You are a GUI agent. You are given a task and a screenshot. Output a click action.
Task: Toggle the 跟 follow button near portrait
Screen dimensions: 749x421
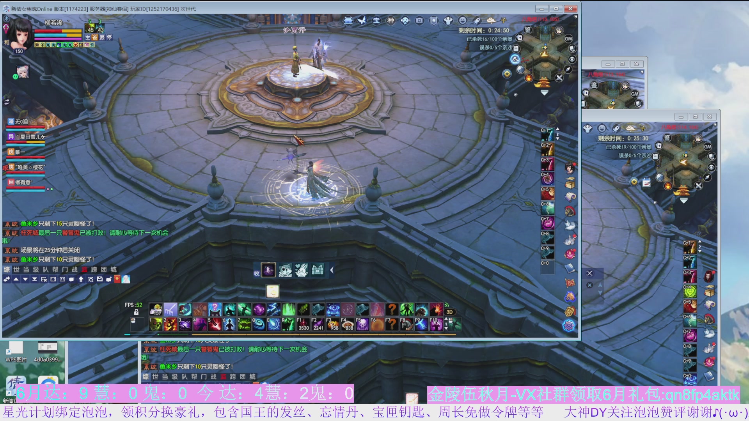point(102,37)
